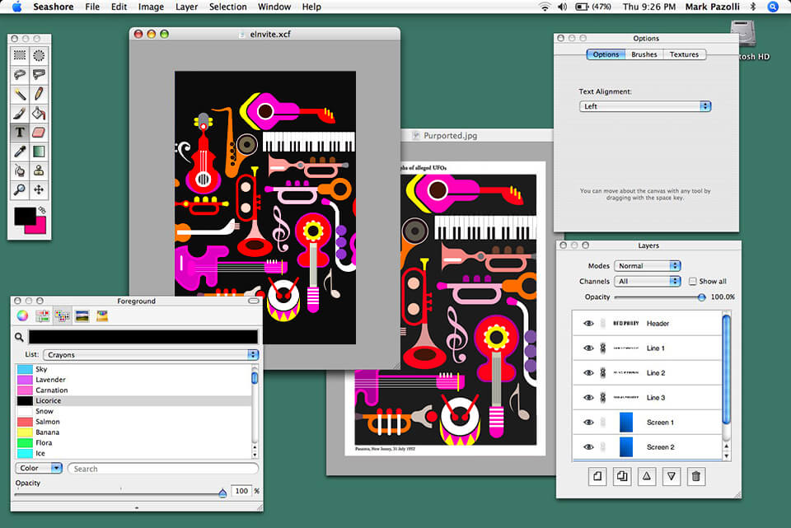Toggle visibility of Screen 1 layer
Viewport: 791px width, 528px height.
(588, 423)
